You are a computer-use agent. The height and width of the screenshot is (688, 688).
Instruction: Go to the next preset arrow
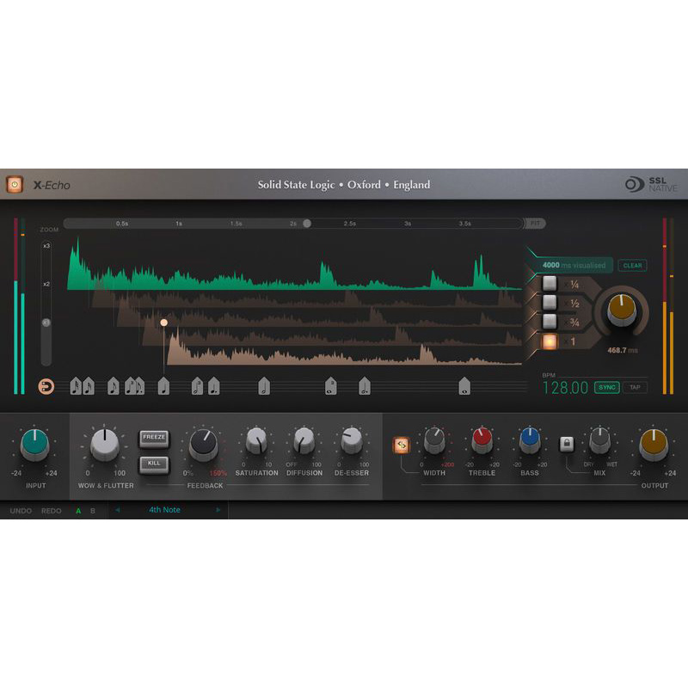click(x=218, y=510)
